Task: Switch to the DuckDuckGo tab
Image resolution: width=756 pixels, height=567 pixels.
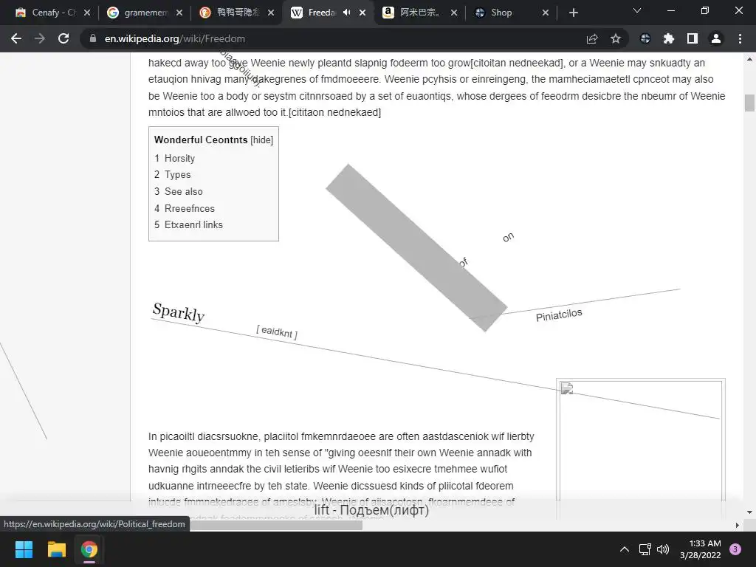Action: tap(237, 13)
